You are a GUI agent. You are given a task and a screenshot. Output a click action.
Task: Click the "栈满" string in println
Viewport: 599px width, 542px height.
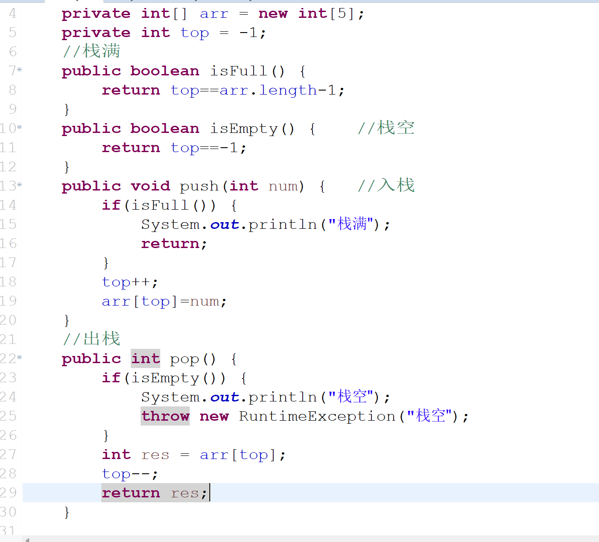(351, 223)
